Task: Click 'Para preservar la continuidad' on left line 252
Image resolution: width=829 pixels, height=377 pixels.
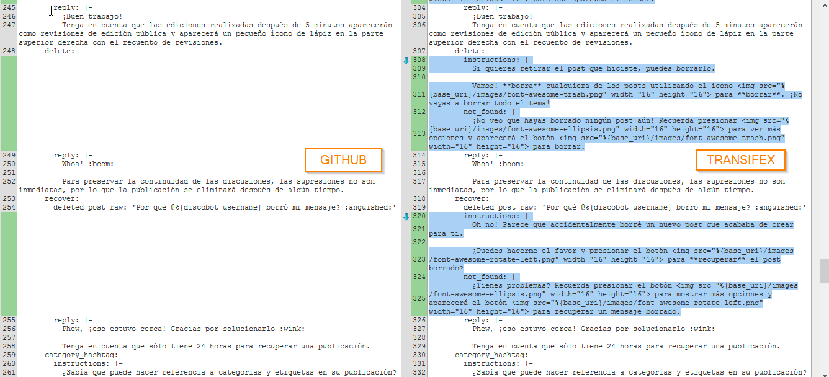Action: [125, 182]
